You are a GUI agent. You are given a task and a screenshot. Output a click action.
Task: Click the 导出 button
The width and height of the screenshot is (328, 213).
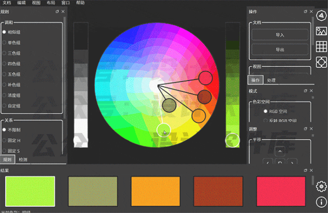coord(280,50)
